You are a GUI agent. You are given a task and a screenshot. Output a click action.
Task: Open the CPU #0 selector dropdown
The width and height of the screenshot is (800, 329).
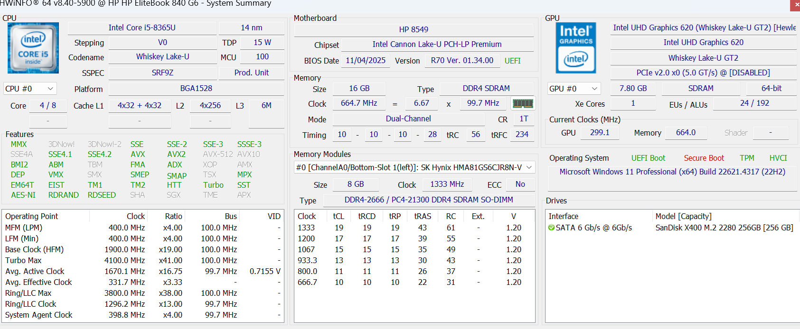[x=30, y=89]
